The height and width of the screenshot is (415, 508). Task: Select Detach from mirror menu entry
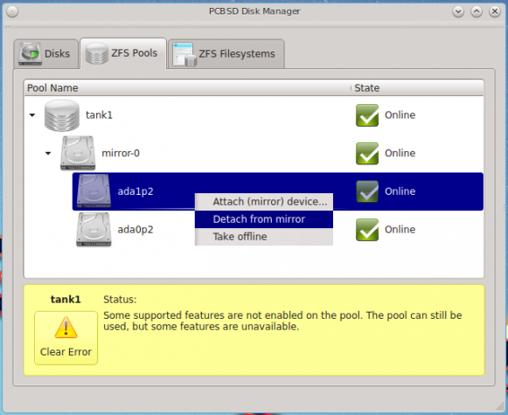coord(264,219)
